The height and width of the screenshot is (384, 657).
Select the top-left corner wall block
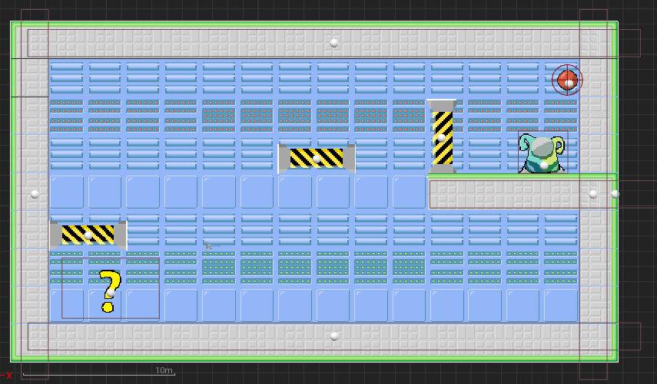pyautogui.click(x=35, y=42)
